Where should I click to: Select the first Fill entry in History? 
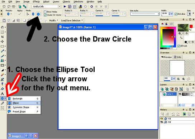(177, 119)
